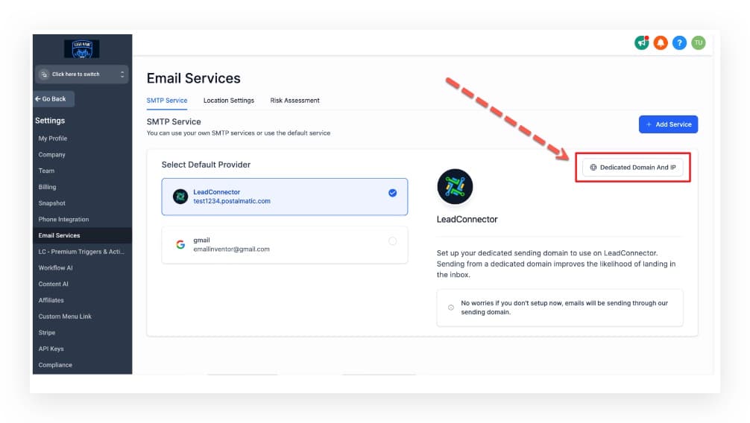Click the TU user avatar
The width and height of the screenshot is (750, 423).
(x=699, y=43)
